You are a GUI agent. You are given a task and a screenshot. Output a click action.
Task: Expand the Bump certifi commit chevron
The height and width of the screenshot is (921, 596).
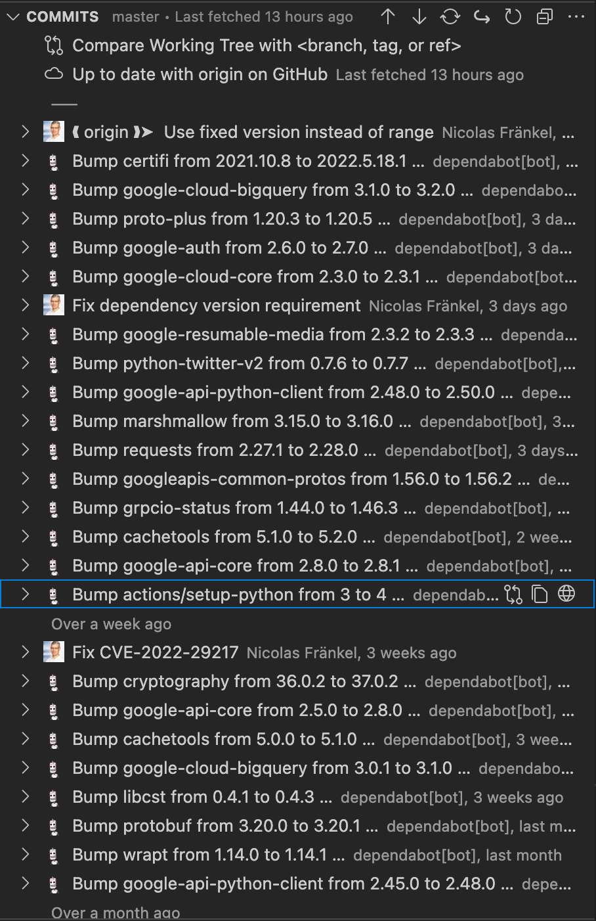click(x=26, y=161)
